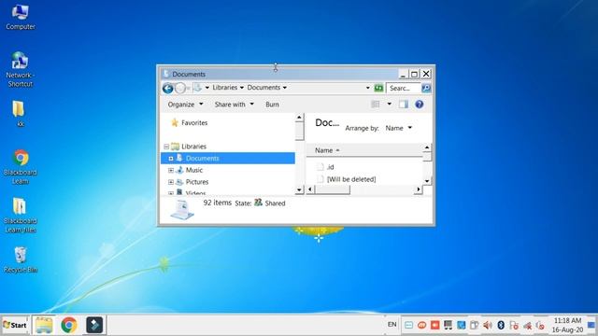
Task: Select the Network Shortcut desktop icon
Action: pyautogui.click(x=20, y=69)
